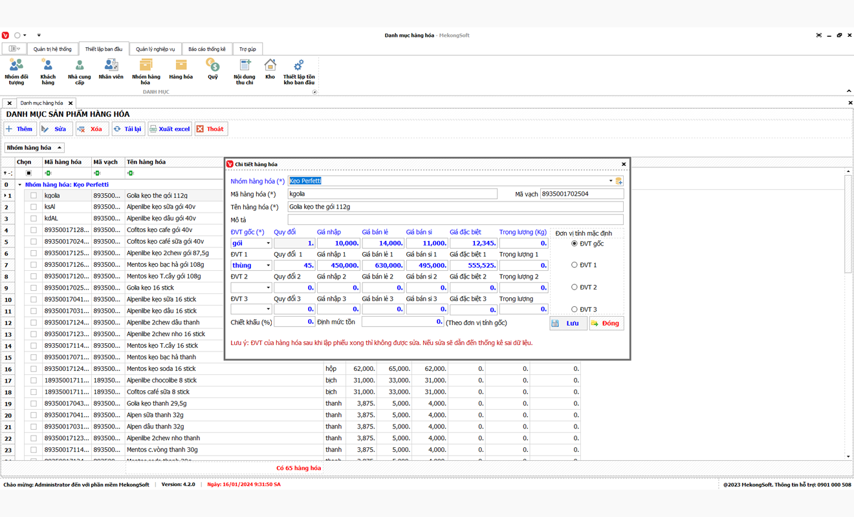Open the Kho warehouse icon
The height and width of the screenshot is (517, 854).
[x=270, y=69]
